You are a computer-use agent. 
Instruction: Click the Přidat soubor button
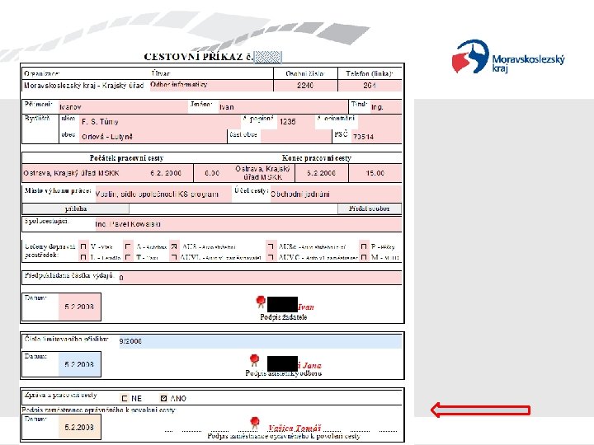tap(370, 208)
